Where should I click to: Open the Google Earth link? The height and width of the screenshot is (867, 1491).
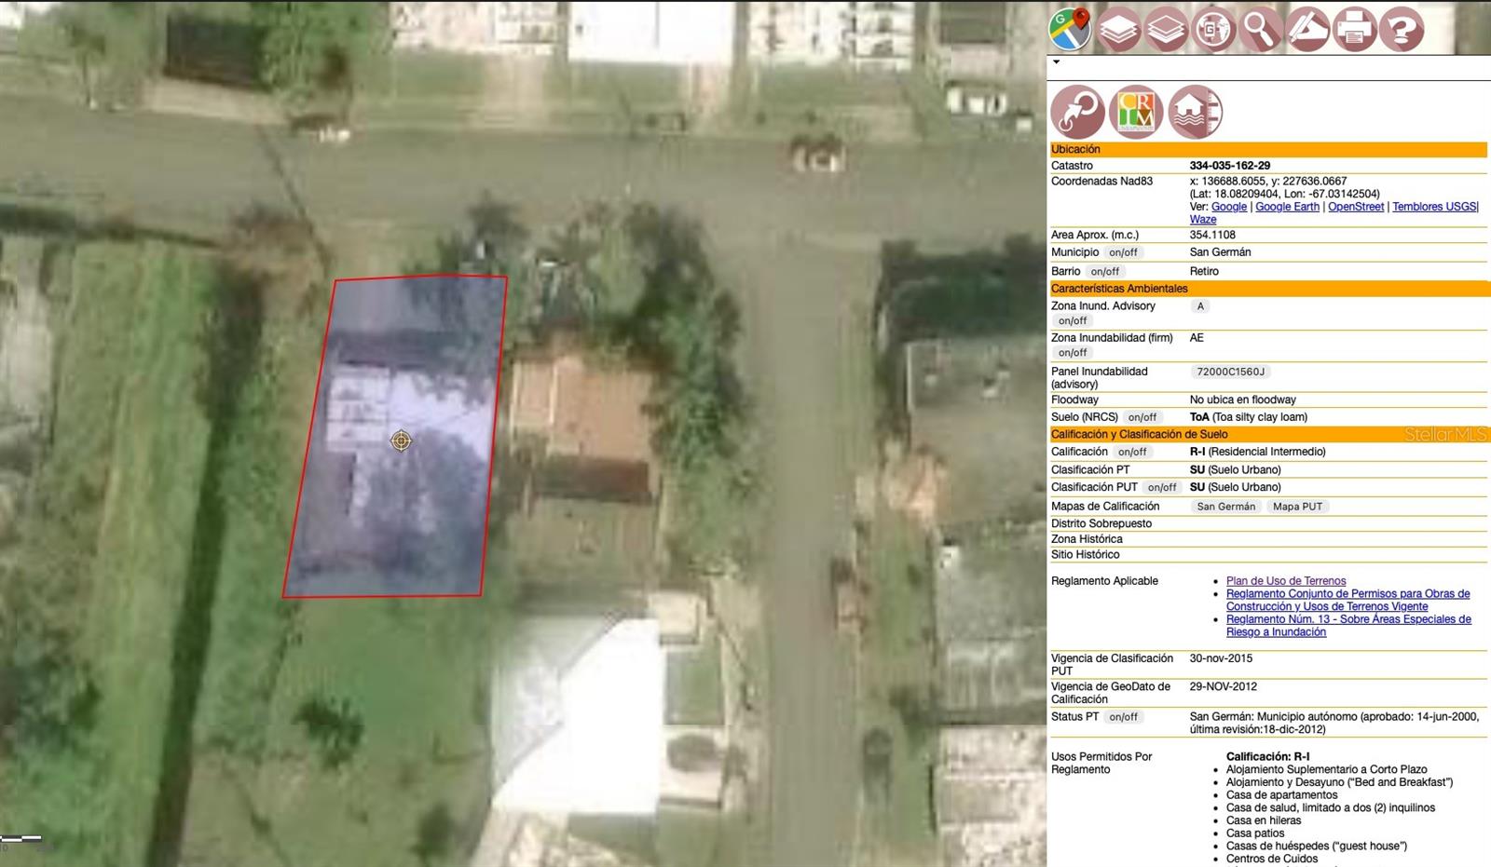click(x=1287, y=207)
